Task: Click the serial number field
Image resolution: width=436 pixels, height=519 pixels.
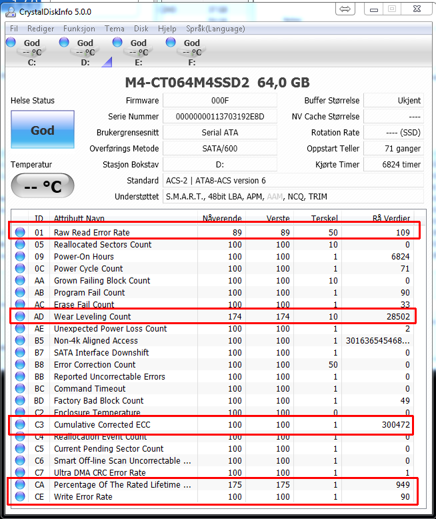Action: pos(220,117)
